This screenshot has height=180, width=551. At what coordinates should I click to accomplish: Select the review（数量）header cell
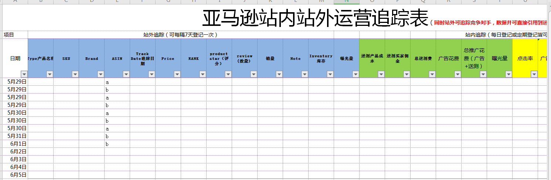point(245,58)
